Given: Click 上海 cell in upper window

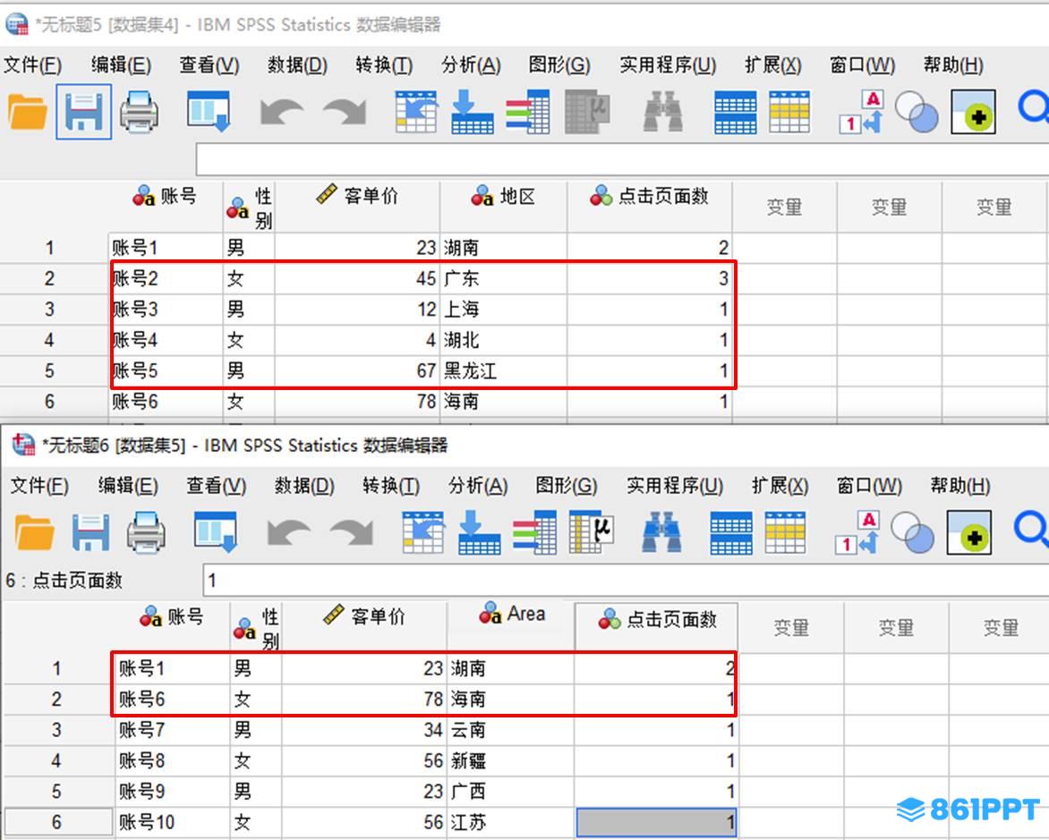Looking at the screenshot, I should pos(503,309).
